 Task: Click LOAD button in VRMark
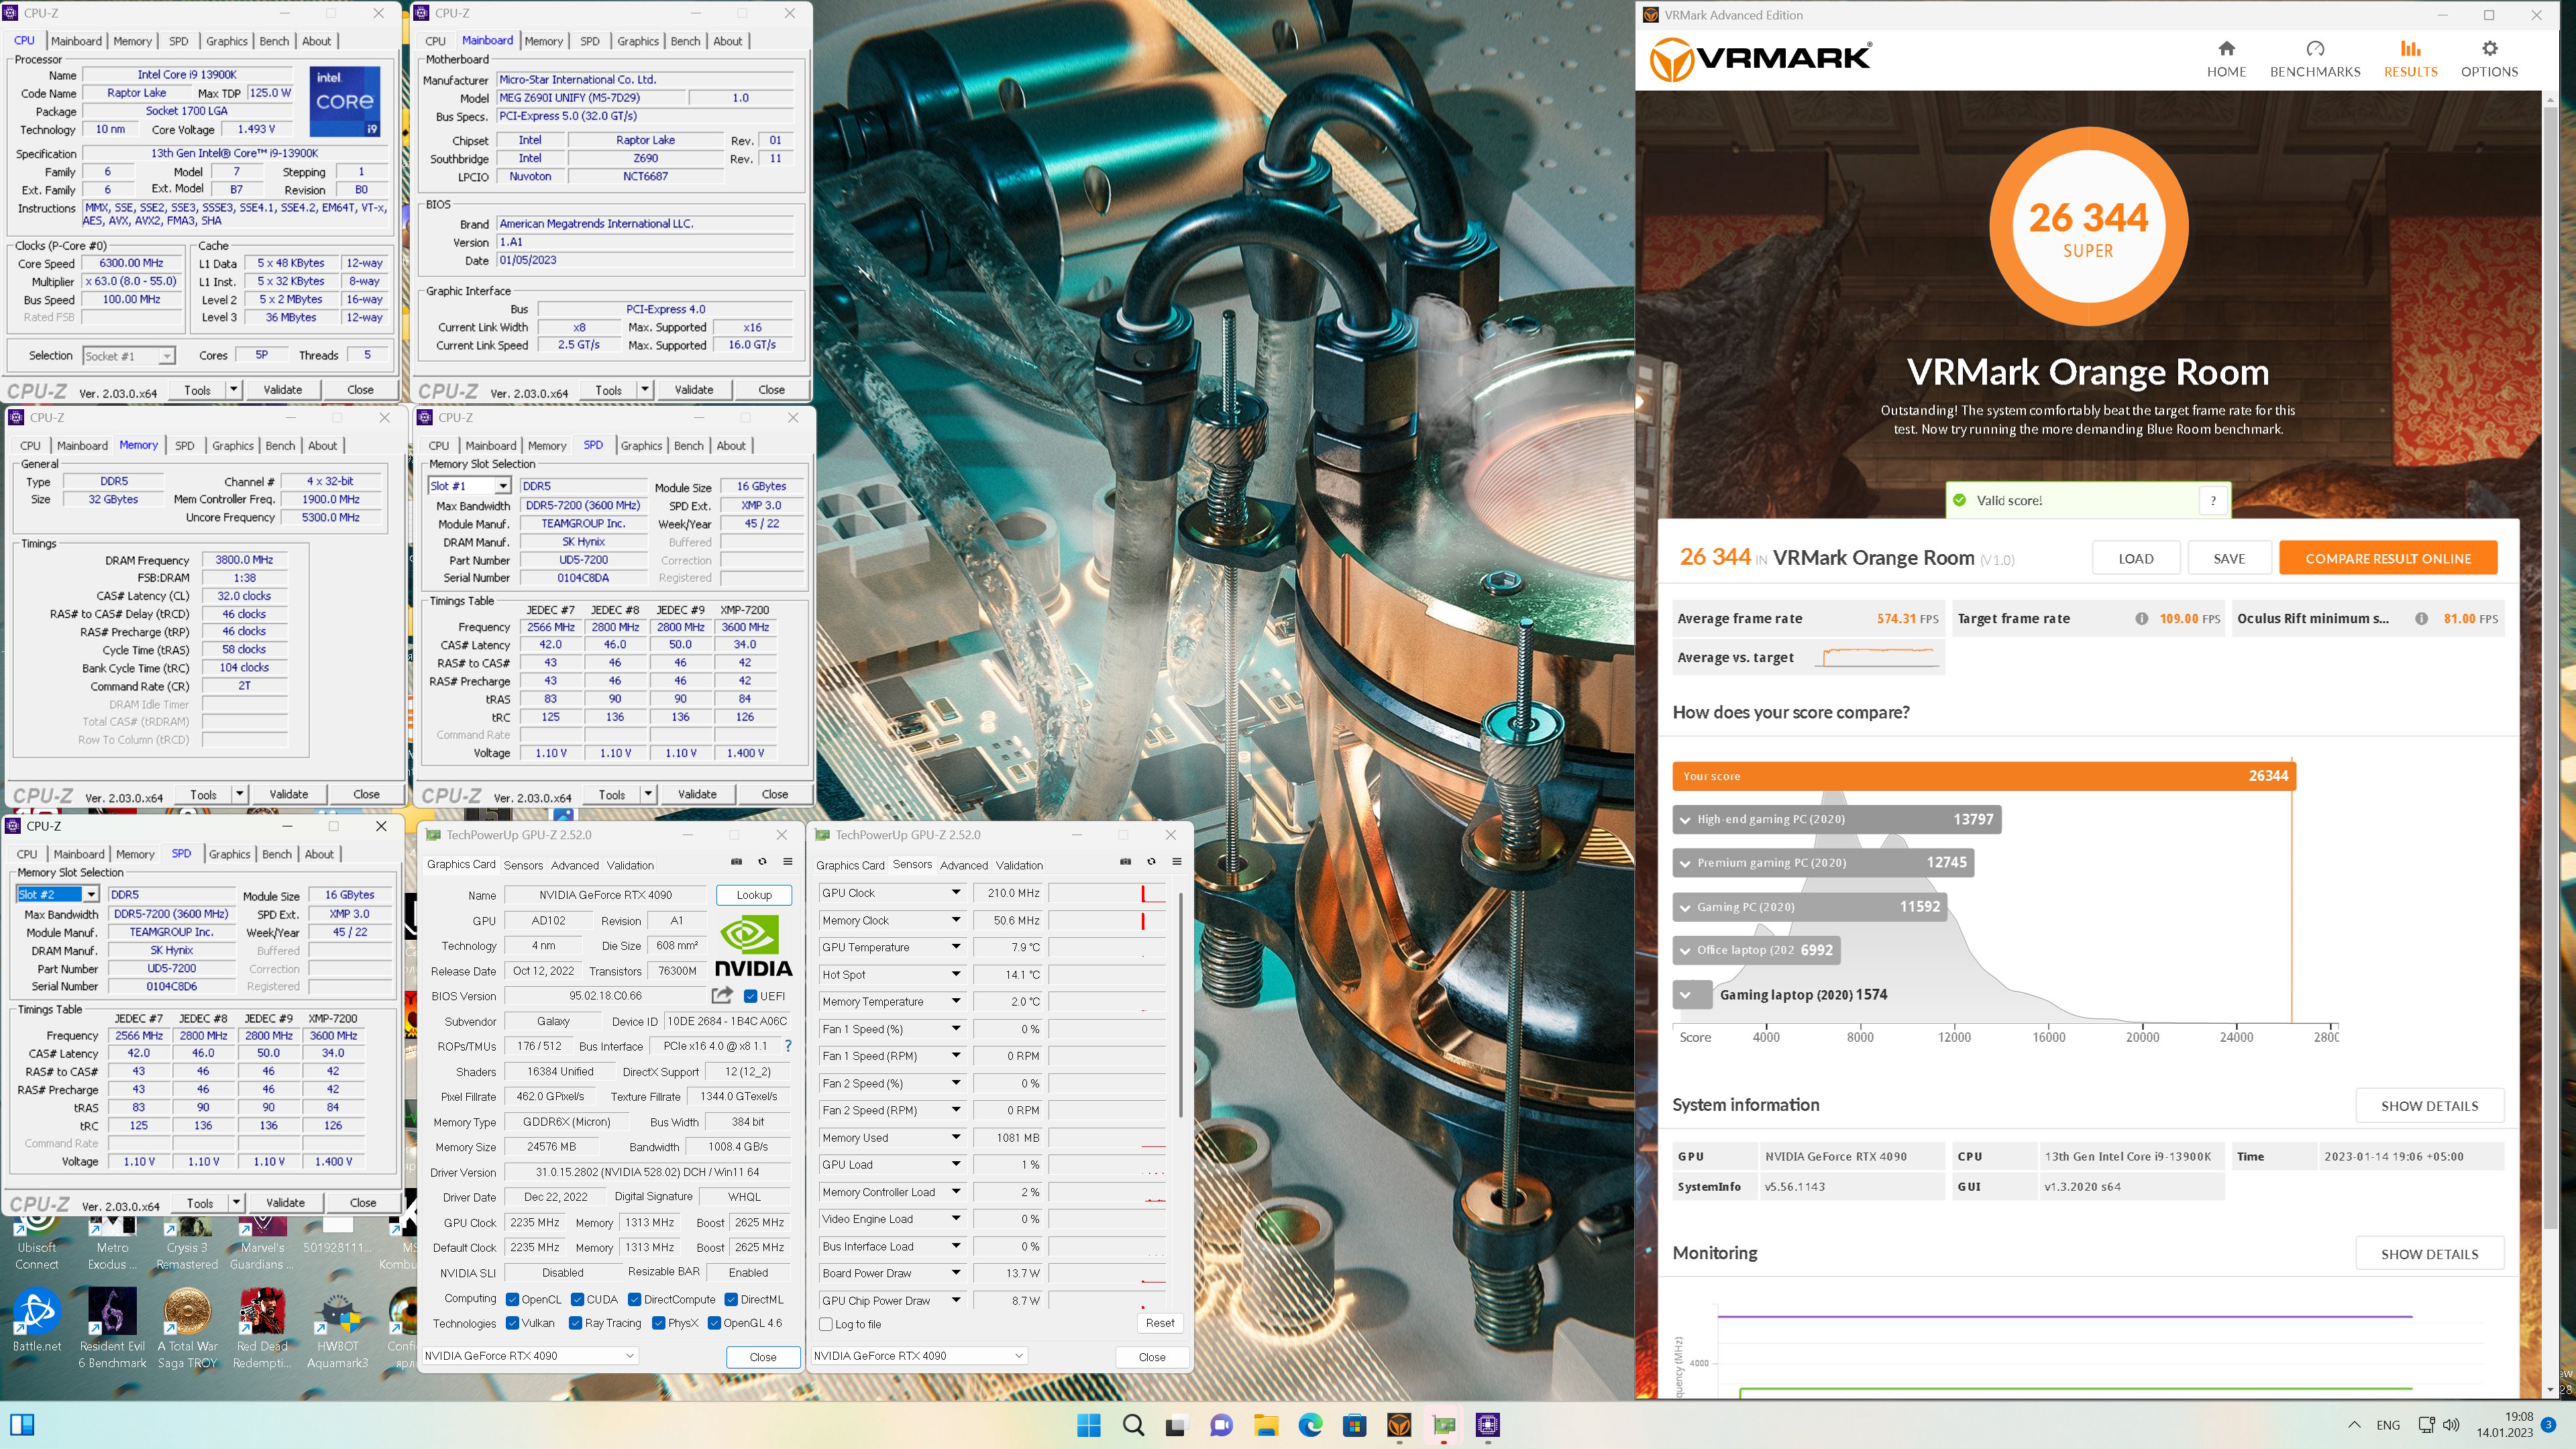(2136, 558)
